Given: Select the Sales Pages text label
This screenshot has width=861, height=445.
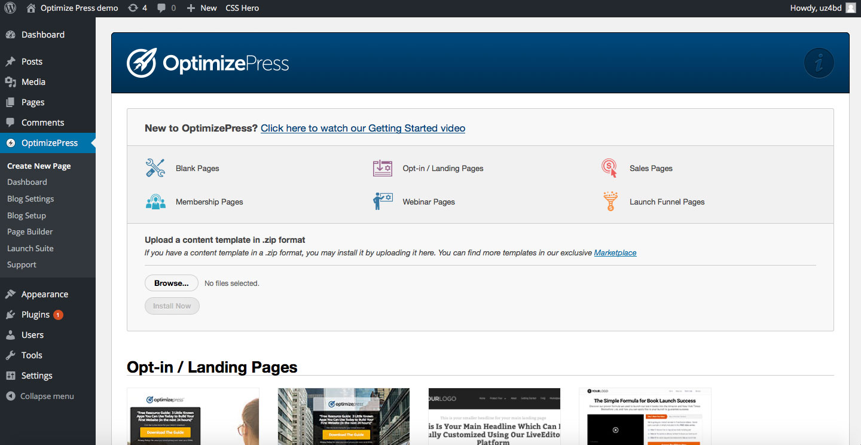Looking at the screenshot, I should tap(651, 169).
